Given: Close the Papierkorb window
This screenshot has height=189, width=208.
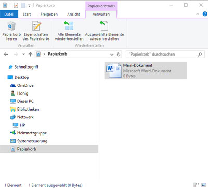Looking at the screenshot, I should pyautogui.click(x=201, y=5).
